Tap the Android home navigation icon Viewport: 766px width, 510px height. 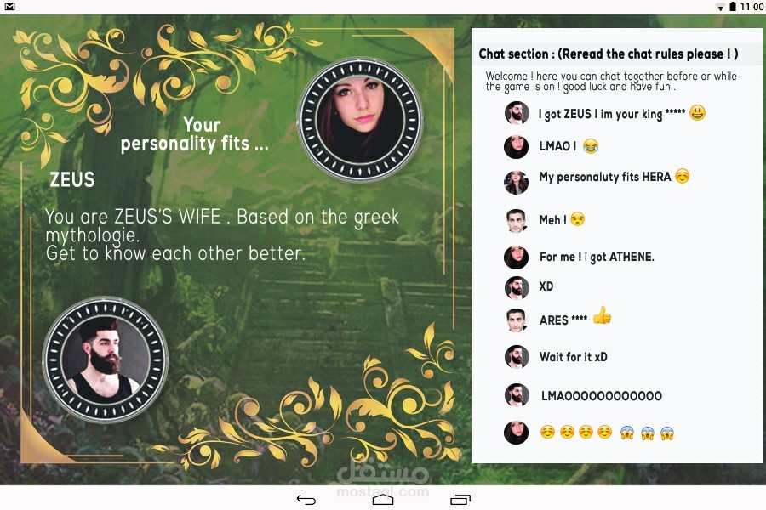383,499
